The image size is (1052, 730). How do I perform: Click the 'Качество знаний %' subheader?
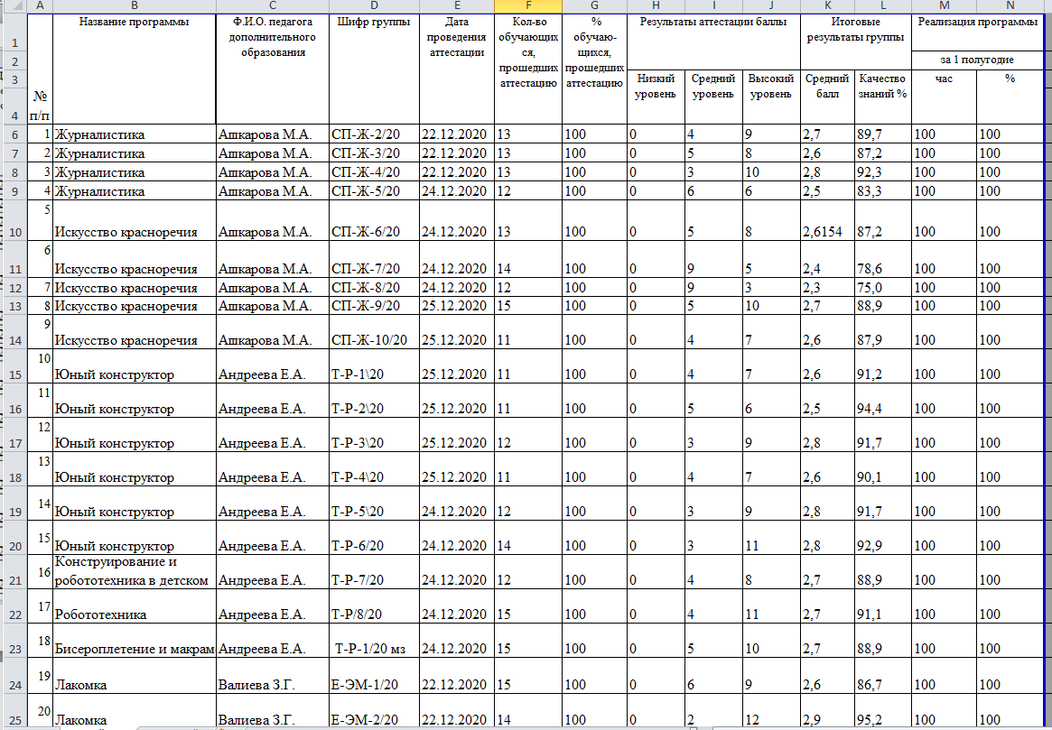883,97
